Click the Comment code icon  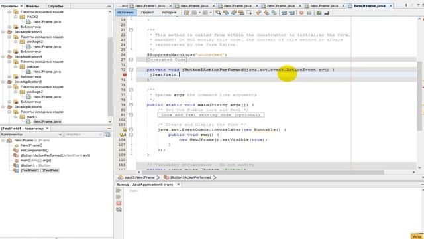pyautogui.click(x=319, y=13)
